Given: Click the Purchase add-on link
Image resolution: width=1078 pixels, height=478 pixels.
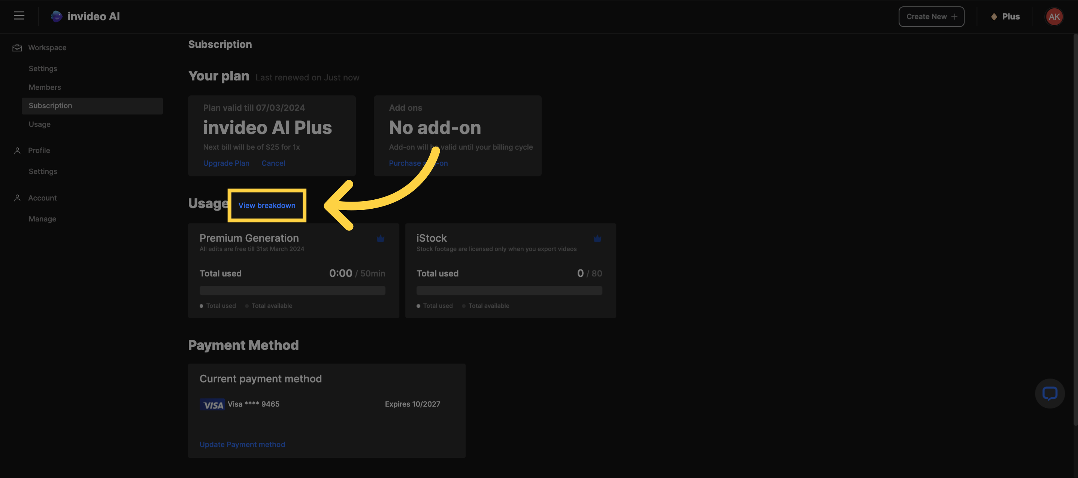Looking at the screenshot, I should tap(418, 163).
